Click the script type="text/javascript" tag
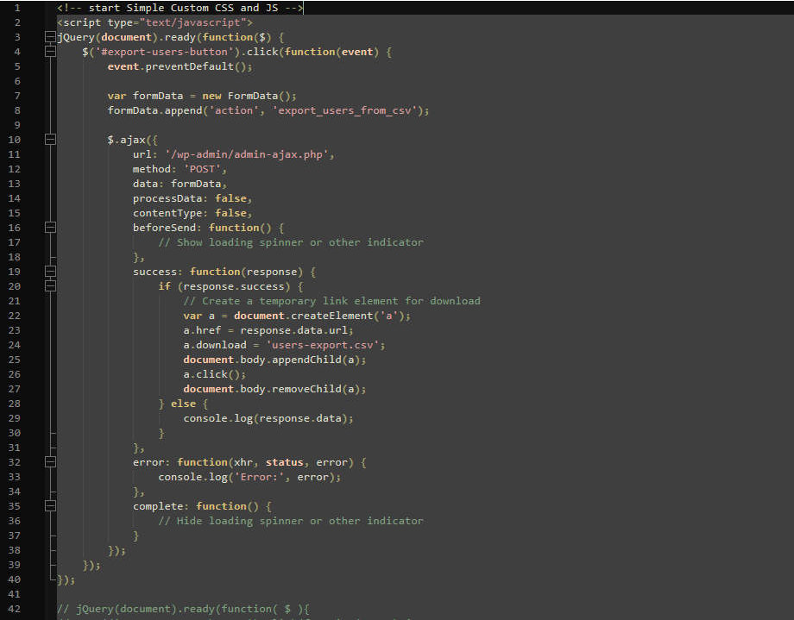The image size is (794, 620). (154, 22)
